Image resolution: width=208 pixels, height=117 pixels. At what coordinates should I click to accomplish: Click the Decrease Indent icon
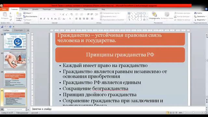point(88,14)
